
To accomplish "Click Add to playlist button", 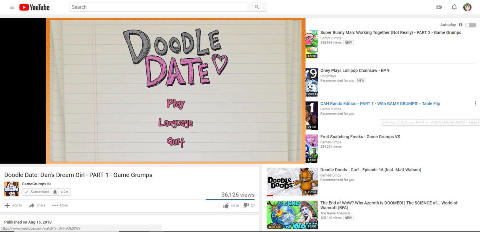I will point(13,205).
